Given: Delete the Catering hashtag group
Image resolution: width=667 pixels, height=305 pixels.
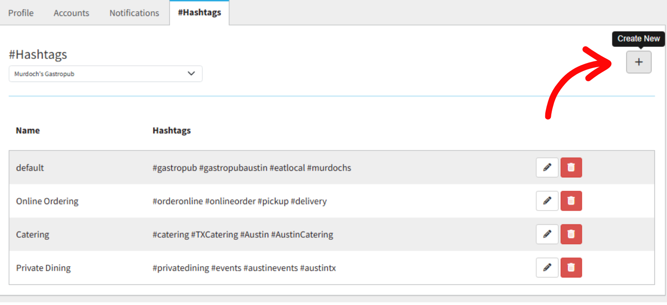Looking at the screenshot, I should (x=571, y=234).
